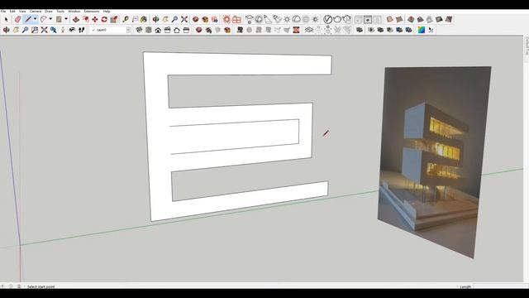The height and width of the screenshot is (298, 529).
Task: Activate the Tape Measure tool
Action: click(126, 20)
